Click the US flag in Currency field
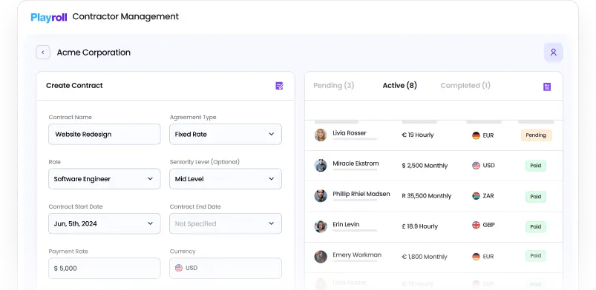The height and width of the screenshot is (290, 596). point(179,268)
